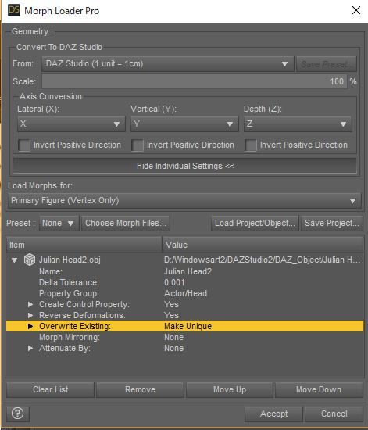Click the Cancel button
Screen dimensions: 368x430
click(x=334, y=414)
